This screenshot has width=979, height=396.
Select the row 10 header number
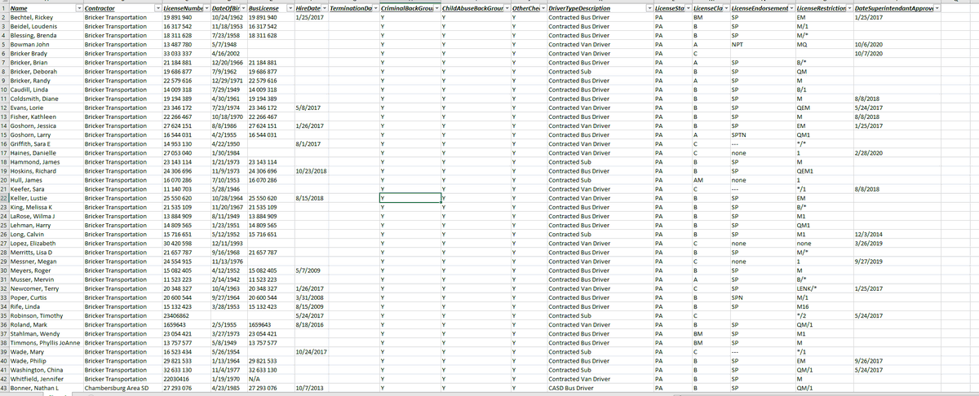click(4, 89)
